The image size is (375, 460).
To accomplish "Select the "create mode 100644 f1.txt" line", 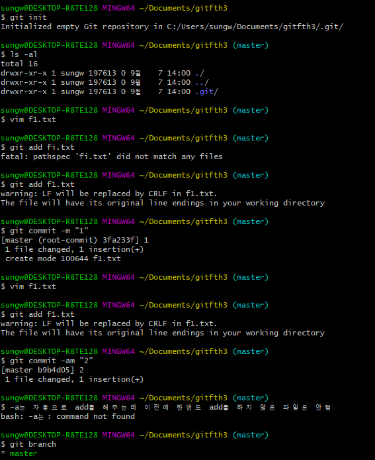I will tap(63, 259).
